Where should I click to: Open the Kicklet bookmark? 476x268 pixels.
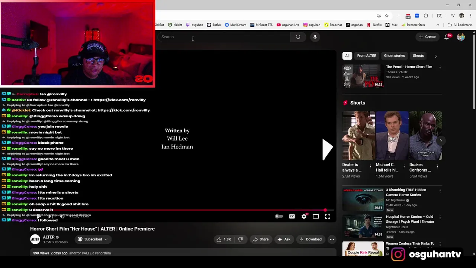coord(175,25)
